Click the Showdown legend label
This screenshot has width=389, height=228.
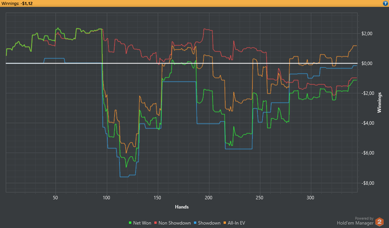coord(209,223)
